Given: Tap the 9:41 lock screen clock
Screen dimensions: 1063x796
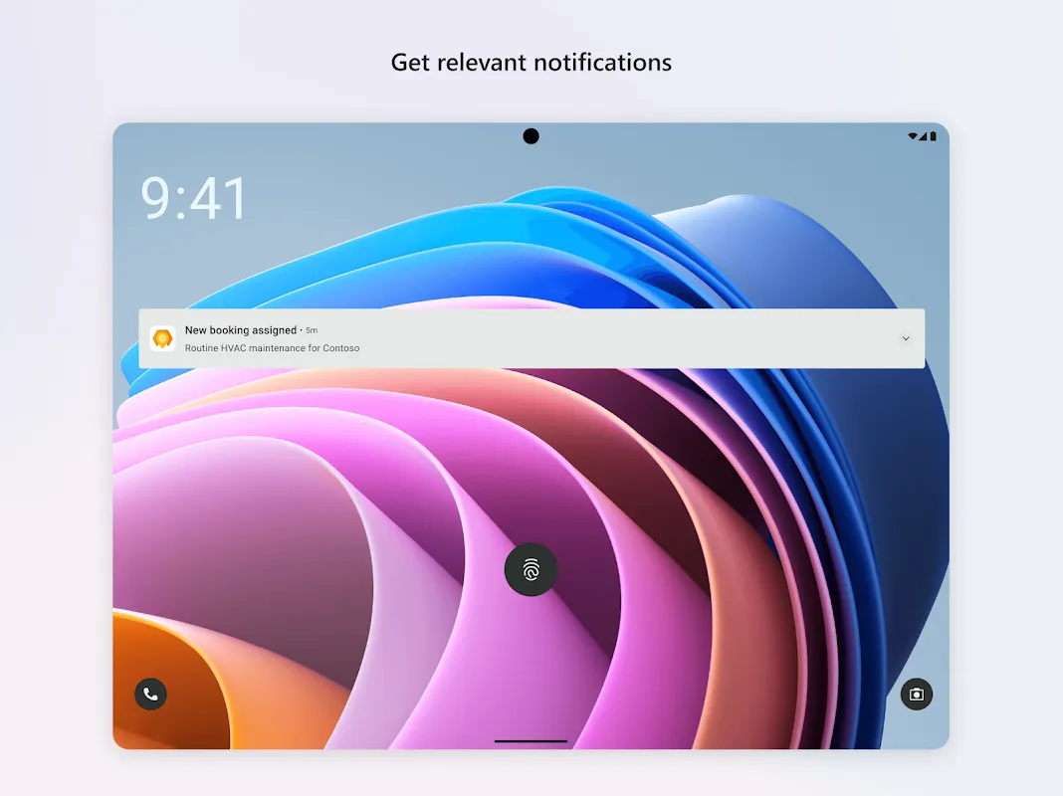Looking at the screenshot, I should click(x=194, y=198).
